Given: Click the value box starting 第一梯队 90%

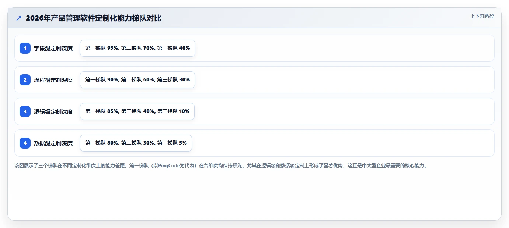Looking at the screenshot, I should pos(137,80).
